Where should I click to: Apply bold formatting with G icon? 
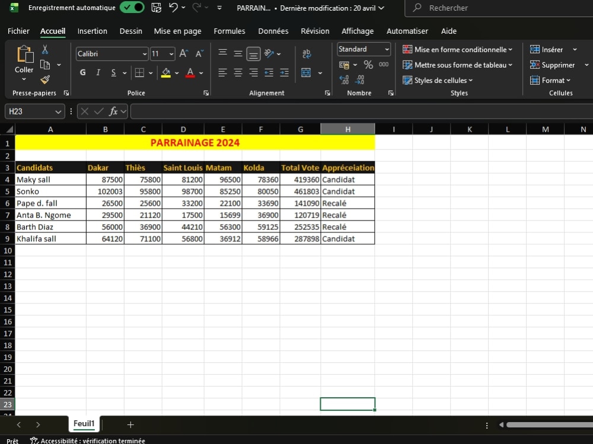click(x=83, y=72)
